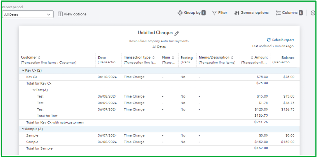
Task: Click the Refresh report link
Action: pos(281,40)
